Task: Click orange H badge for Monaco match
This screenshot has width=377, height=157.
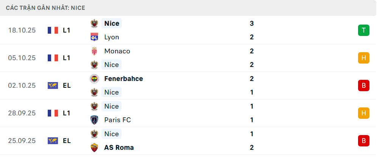Action: point(363,58)
